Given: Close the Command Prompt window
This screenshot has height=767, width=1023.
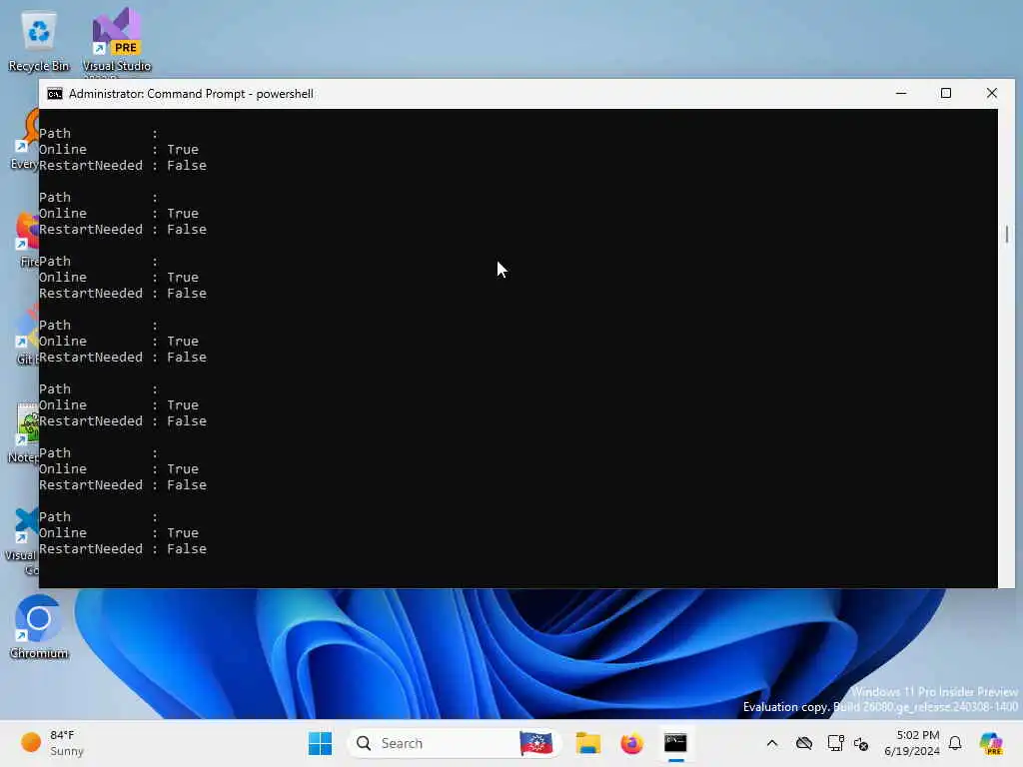Looking at the screenshot, I should click(992, 93).
